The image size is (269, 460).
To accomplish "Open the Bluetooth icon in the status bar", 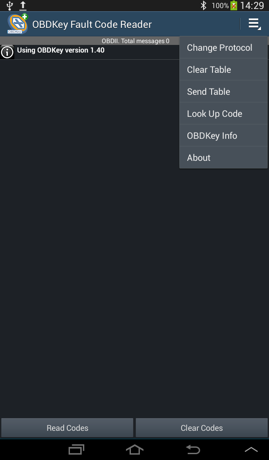I will pos(204,5).
